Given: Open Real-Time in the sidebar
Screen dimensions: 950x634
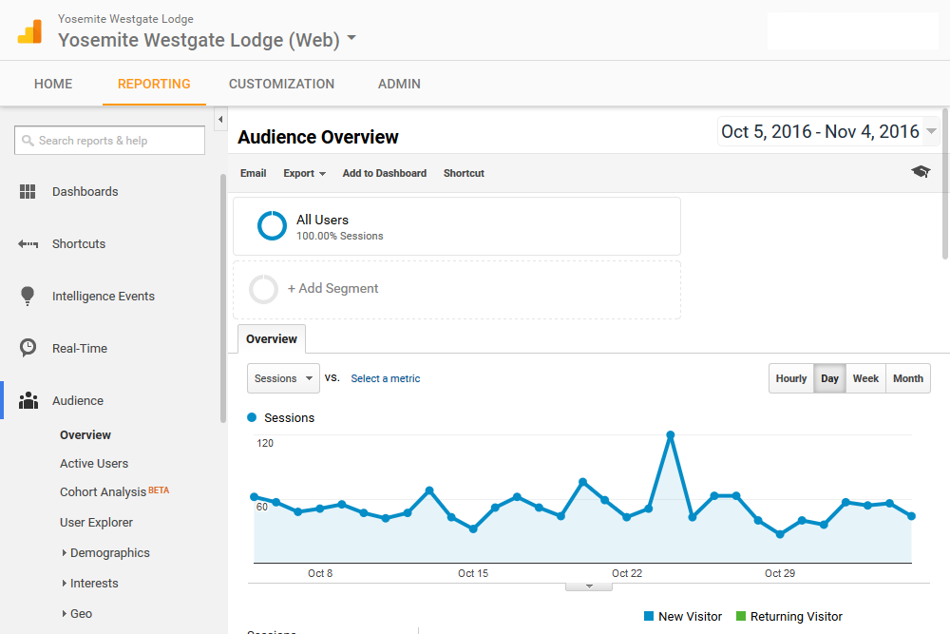Looking at the screenshot, I should [80, 349].
